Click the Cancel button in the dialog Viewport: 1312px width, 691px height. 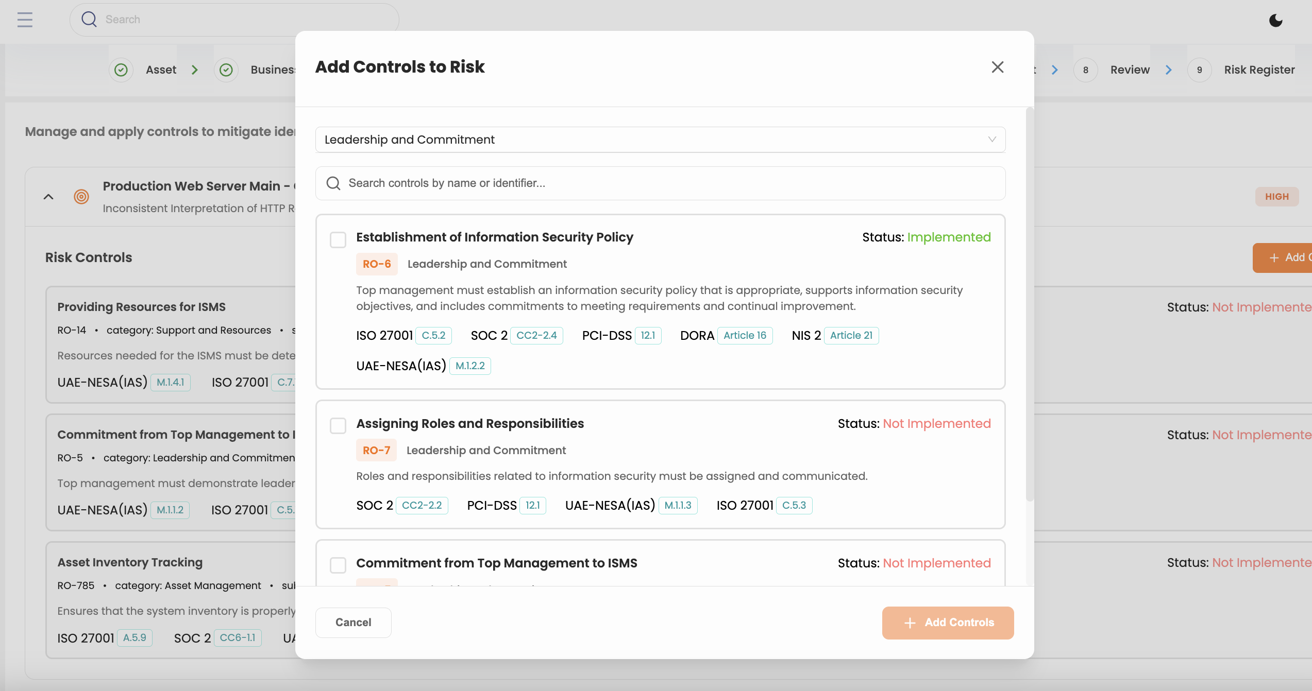pyautogui.click(x=353, y=623)
